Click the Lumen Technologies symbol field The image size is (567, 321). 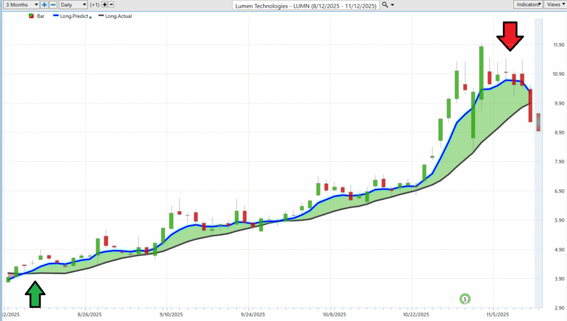click(x=306, y=4)
